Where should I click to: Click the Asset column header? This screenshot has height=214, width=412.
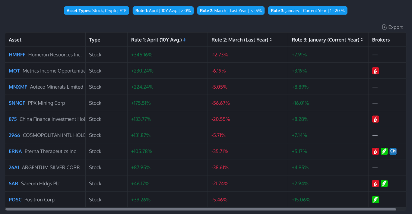(x=15, y=40)
